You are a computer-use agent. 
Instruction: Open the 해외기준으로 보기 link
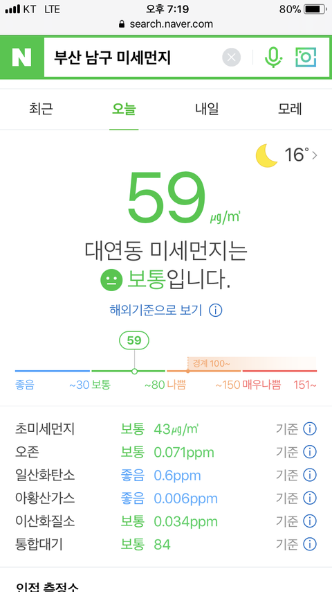click(x=156, y=311)
